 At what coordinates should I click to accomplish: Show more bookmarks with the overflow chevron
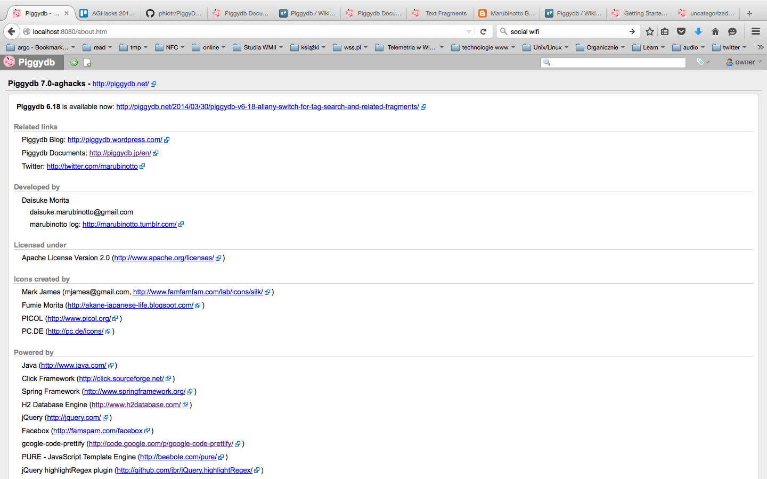pyautogui.click(x=760, y=47)
